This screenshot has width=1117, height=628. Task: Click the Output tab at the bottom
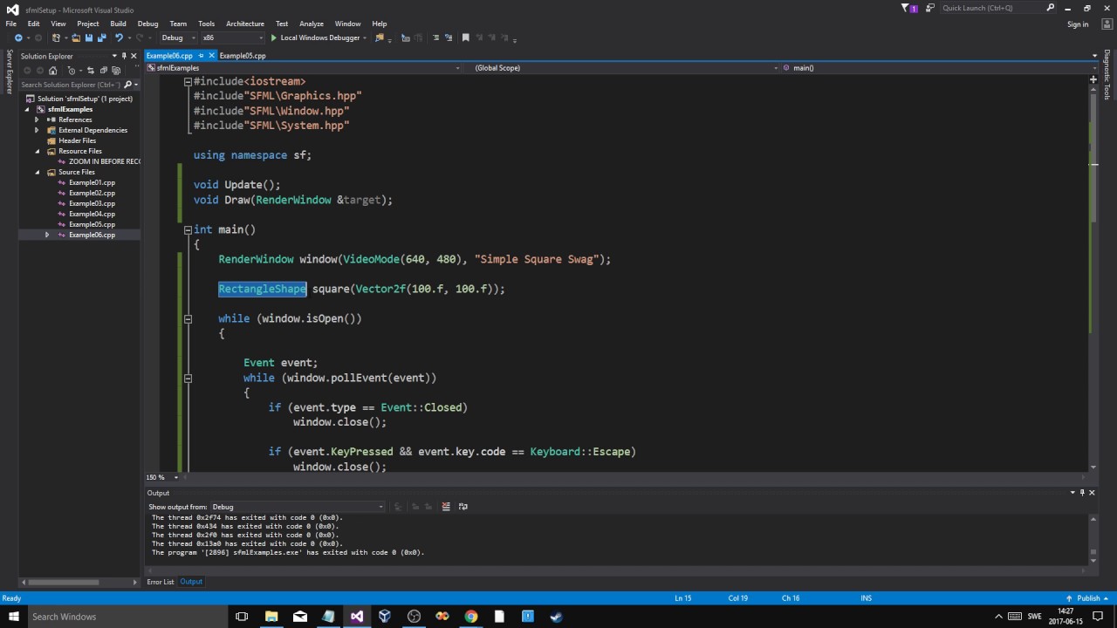191,582
